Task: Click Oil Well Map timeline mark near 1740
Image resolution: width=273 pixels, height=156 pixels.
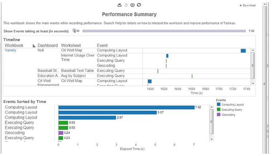Action: click(x=243, y=51)
